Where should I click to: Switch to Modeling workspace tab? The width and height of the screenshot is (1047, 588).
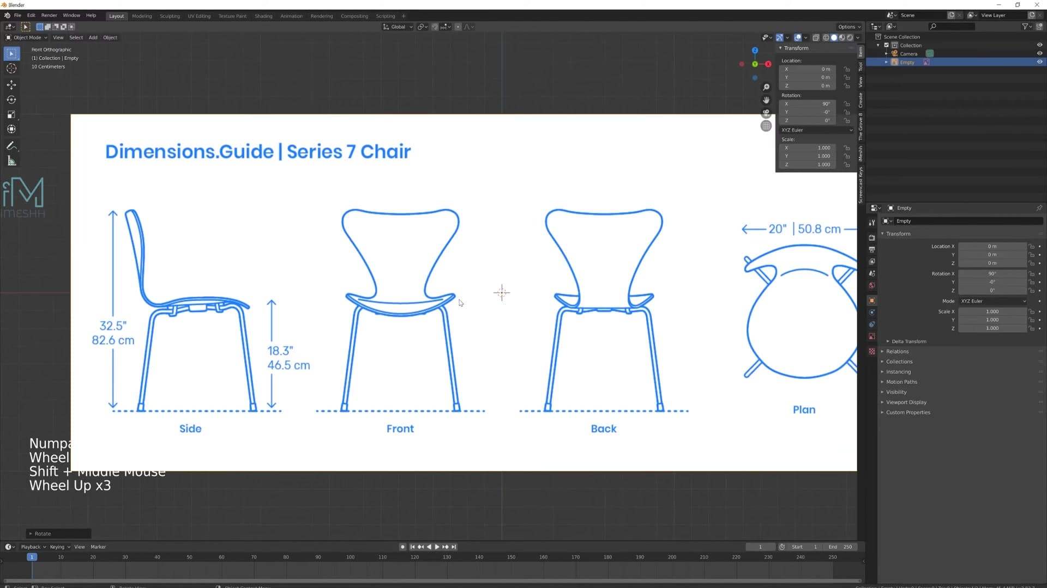click(x=142, y=16)
